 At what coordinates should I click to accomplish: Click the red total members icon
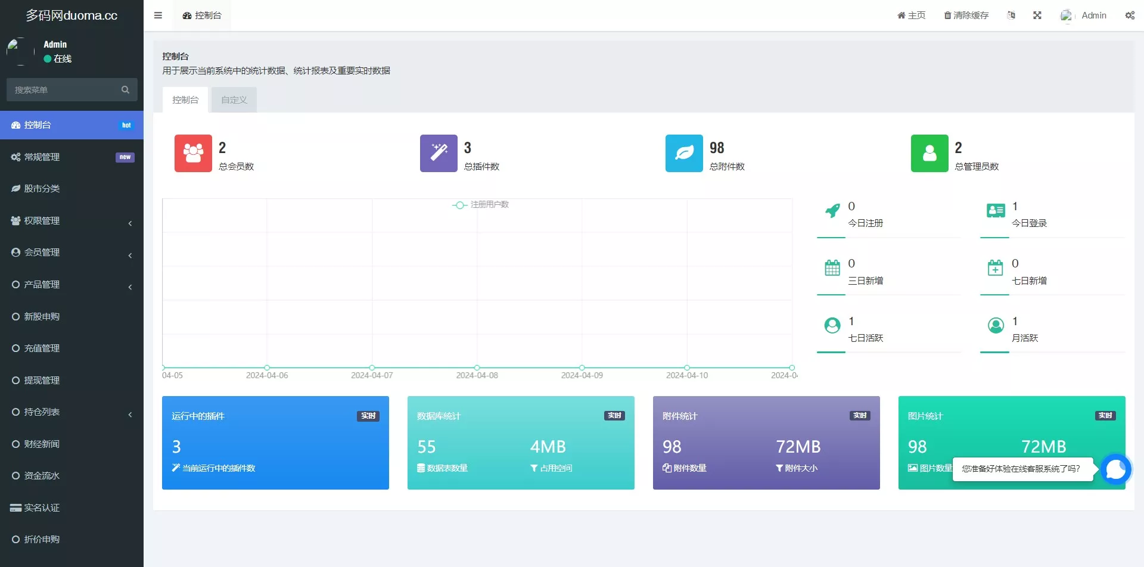[x=193, y=154]
